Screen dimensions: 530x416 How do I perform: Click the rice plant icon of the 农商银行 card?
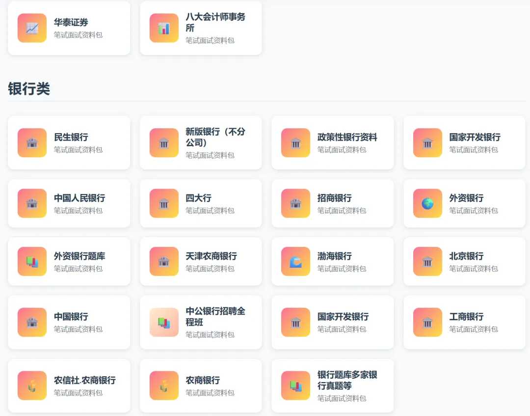tap(164, 386)
